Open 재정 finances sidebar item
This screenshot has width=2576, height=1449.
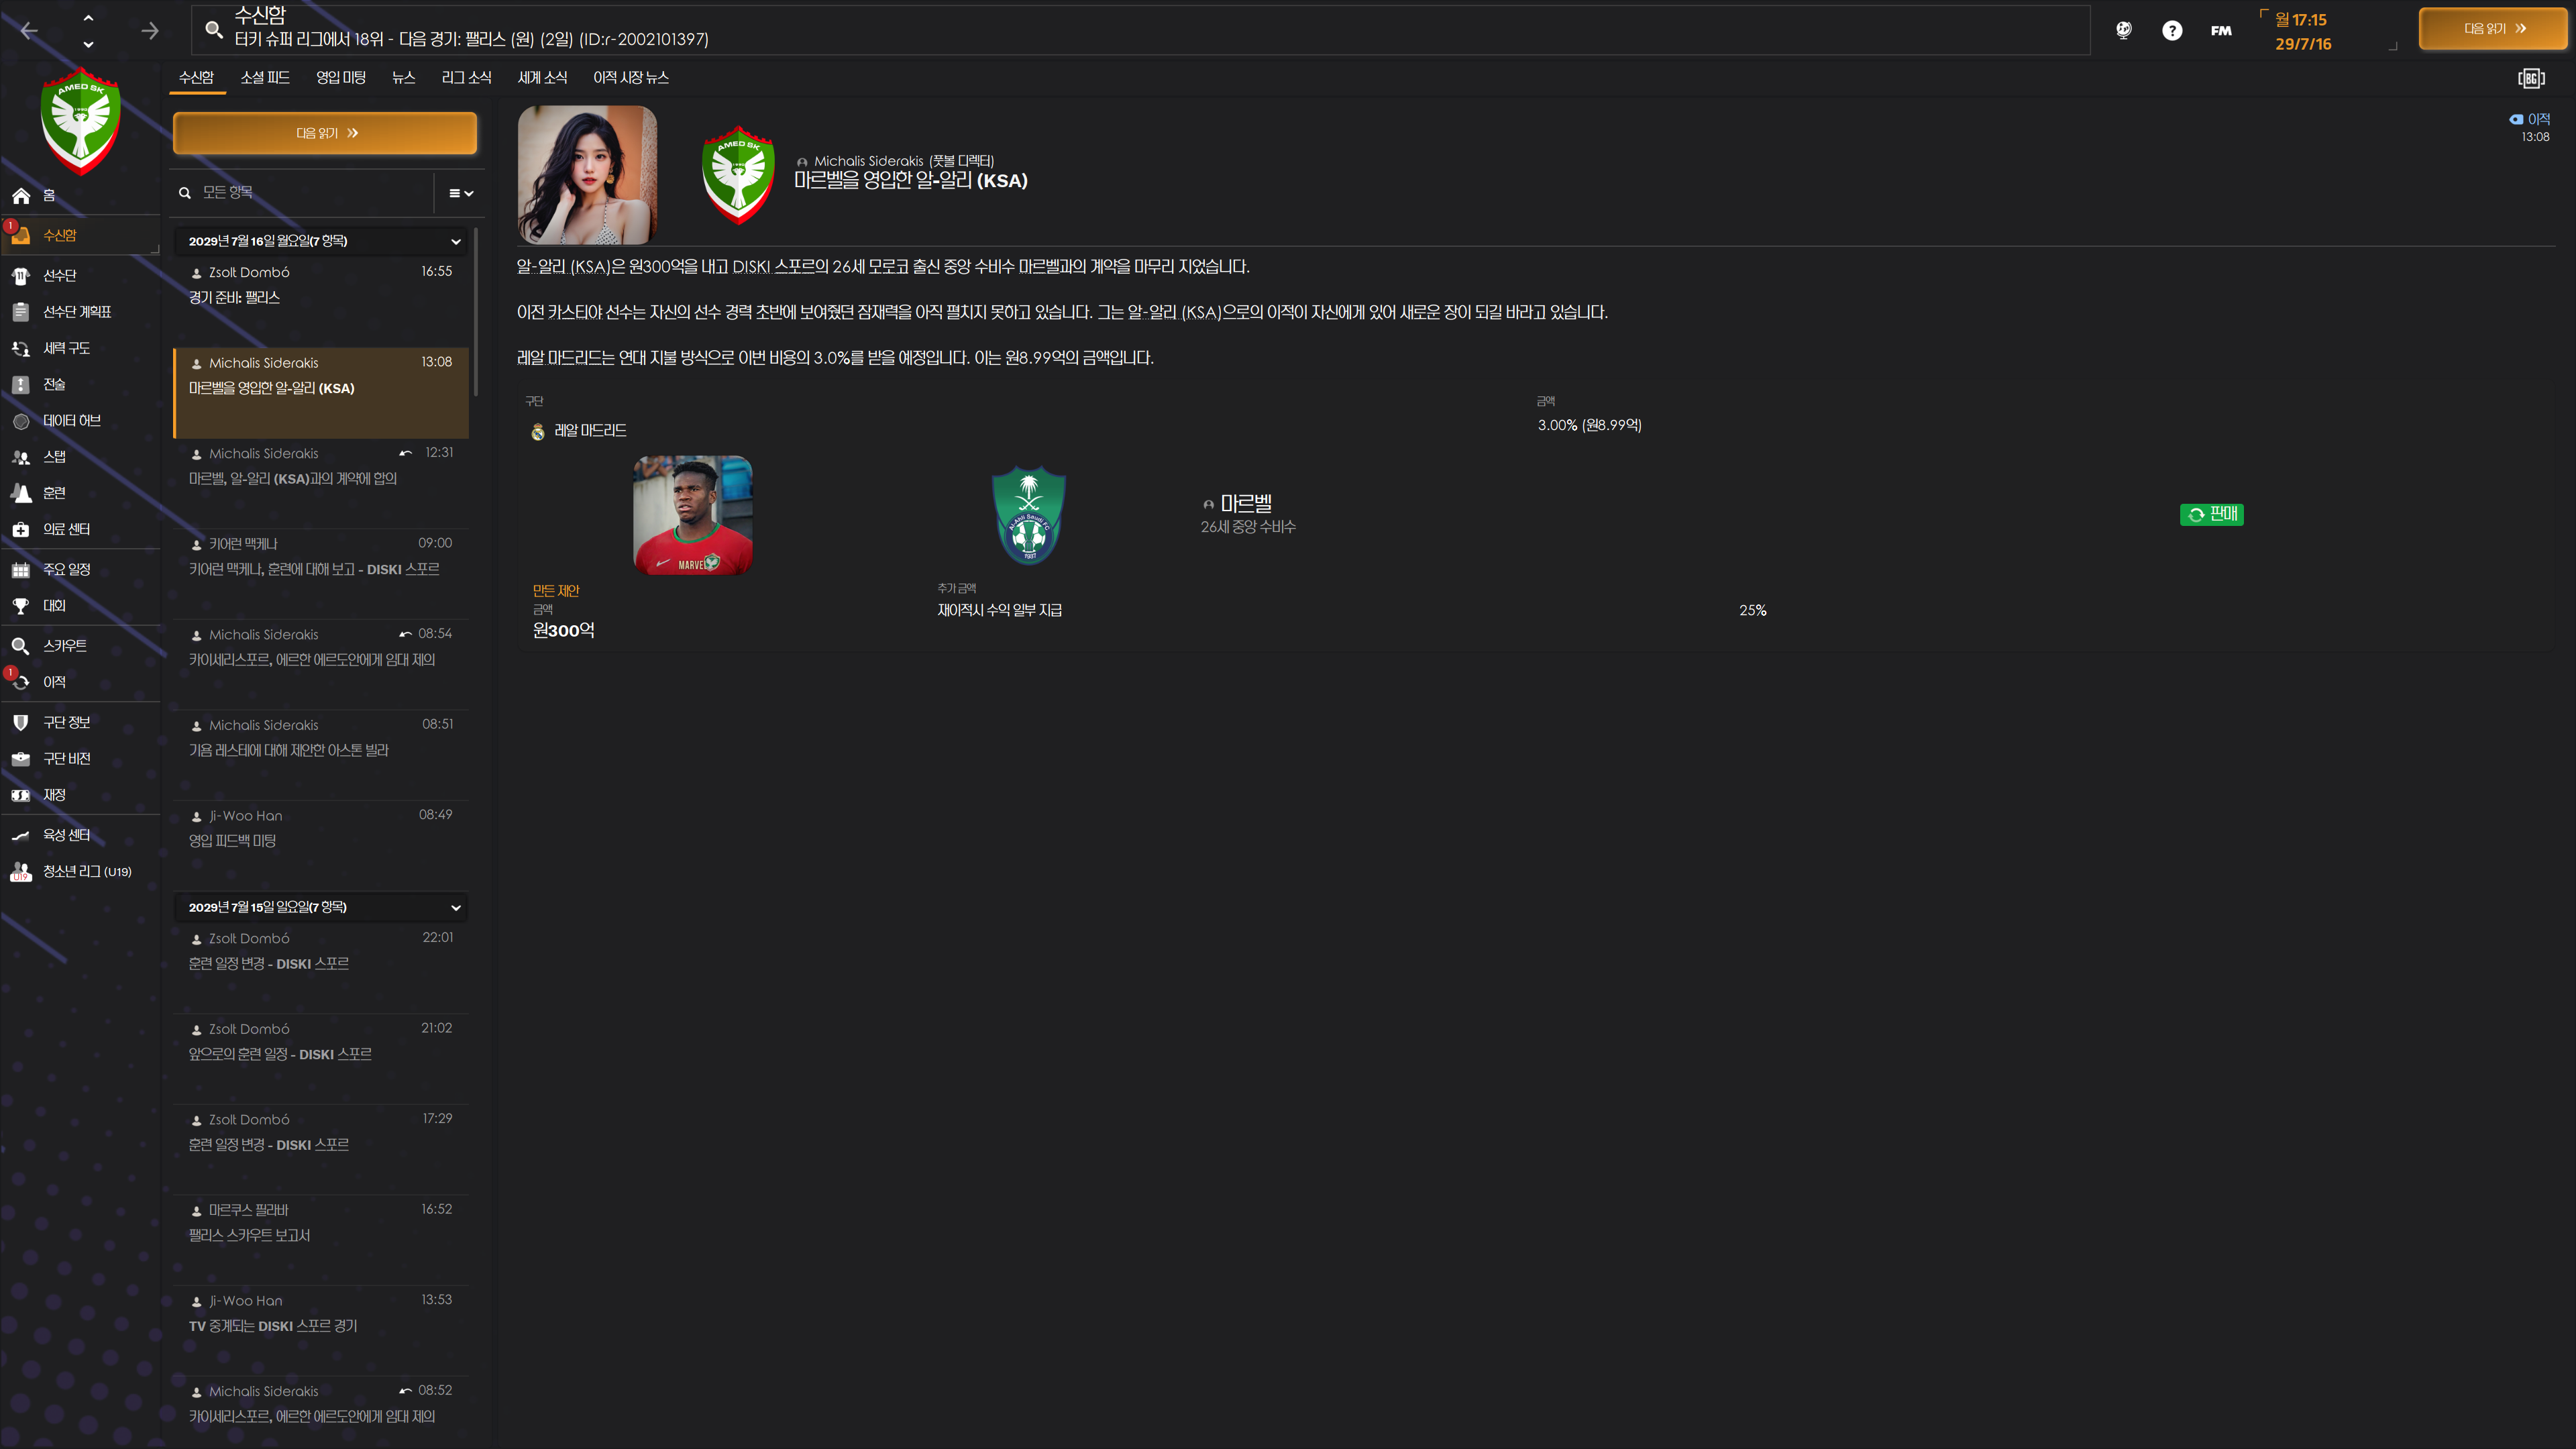54,795
